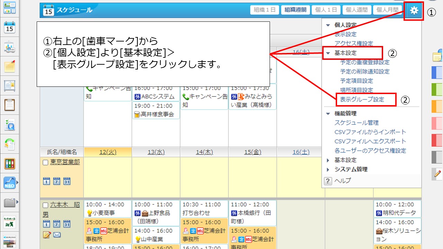Open day view icon under 六本木 昭男
443x249 pixels.
coord(46,223)
